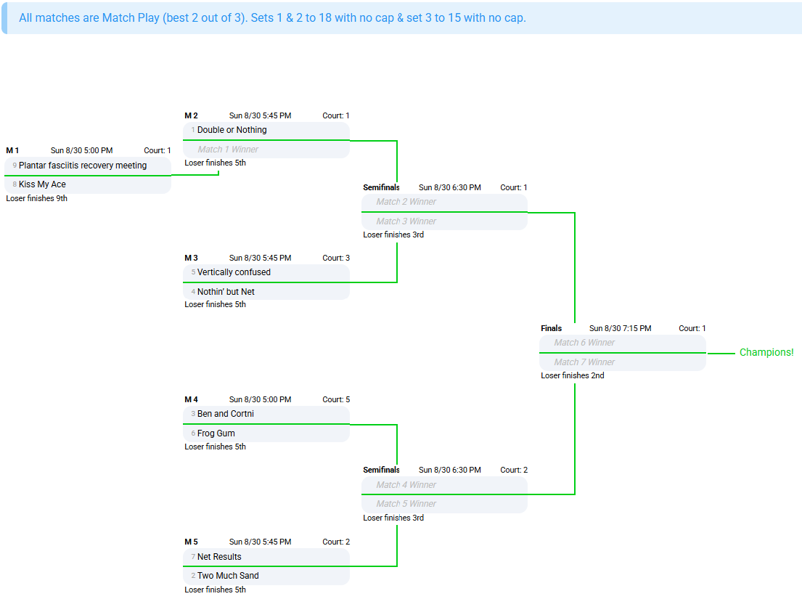This screenshot has height=599, width=802.
Task: Click Match 3 Winner semifinal slot
Action: [444, 221]
